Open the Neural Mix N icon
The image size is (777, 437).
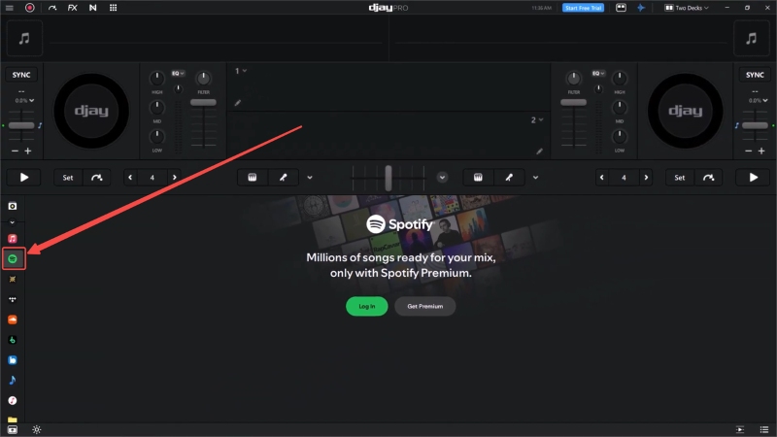tap(92, 8)
